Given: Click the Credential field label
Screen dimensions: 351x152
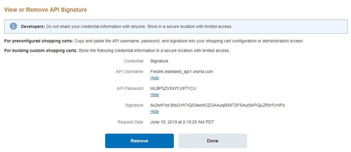Looking at the screenshot, I should tap(134, 61).
